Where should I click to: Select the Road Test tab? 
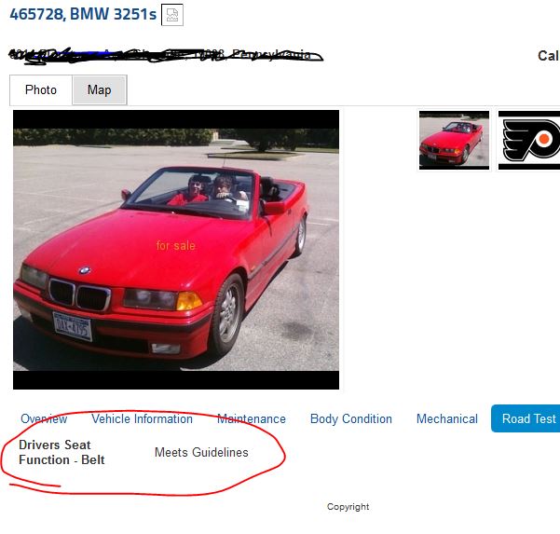coord(526,418)
